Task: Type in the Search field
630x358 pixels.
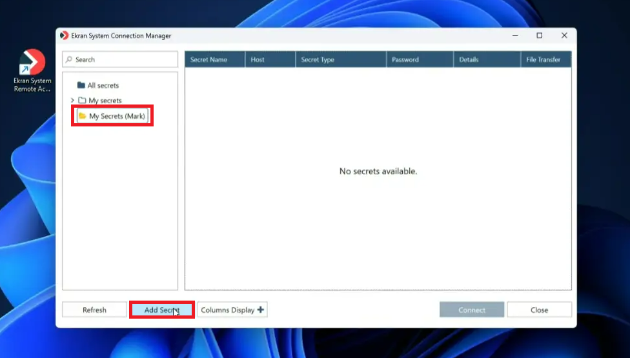Action: [123, 59]
